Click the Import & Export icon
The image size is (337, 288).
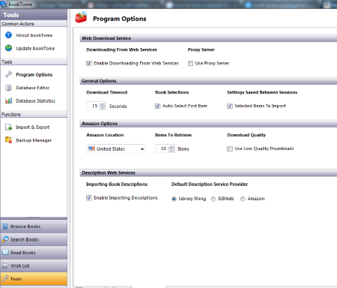point(8,127)
